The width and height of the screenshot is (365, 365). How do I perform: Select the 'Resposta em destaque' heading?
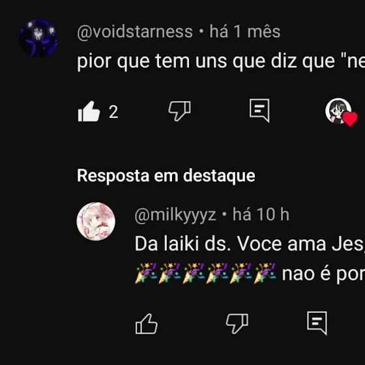166,175
